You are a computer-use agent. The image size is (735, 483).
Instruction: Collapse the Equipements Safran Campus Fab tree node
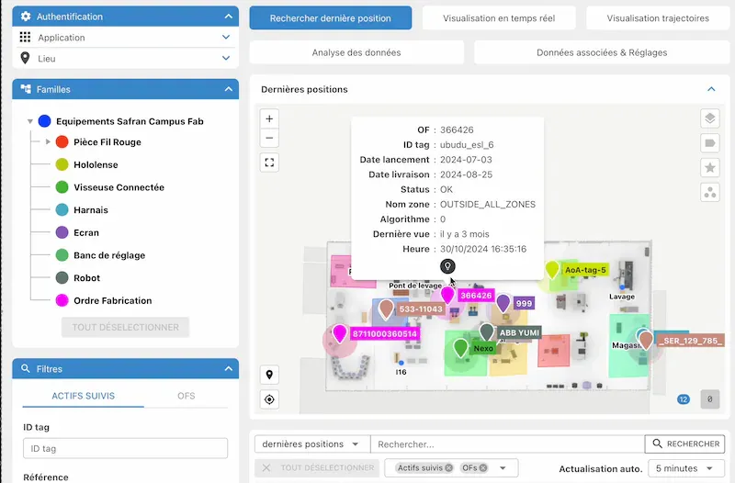tap(30, 121)
